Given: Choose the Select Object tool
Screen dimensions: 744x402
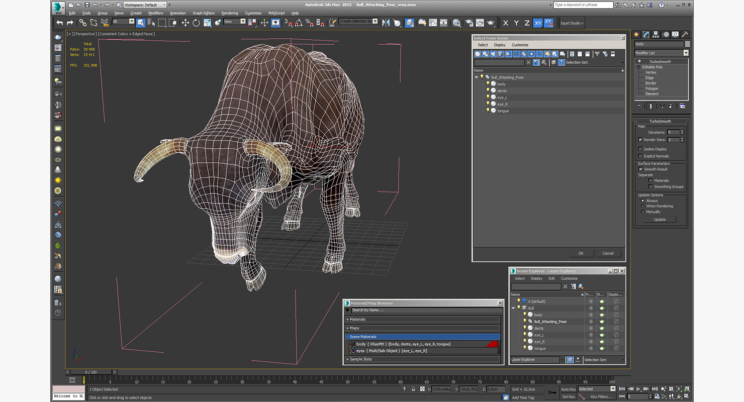Looking at the screenshot, I should click(x=141, y=23).
